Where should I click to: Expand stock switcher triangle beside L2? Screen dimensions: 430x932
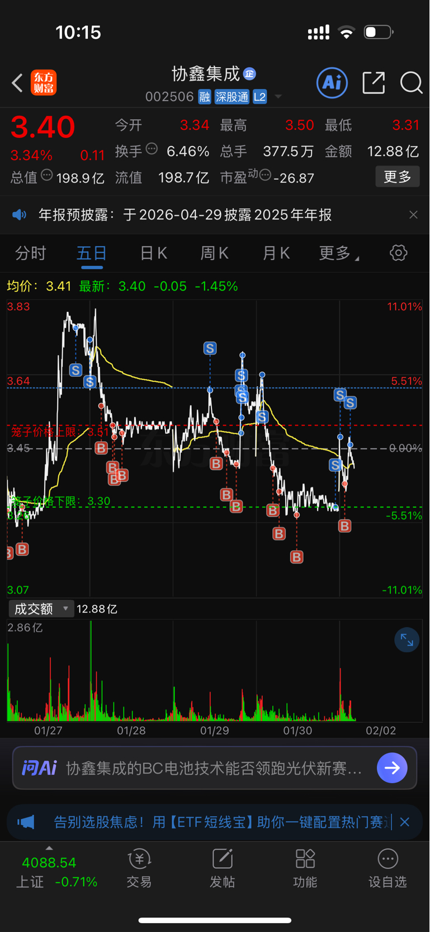pos(278,97)
